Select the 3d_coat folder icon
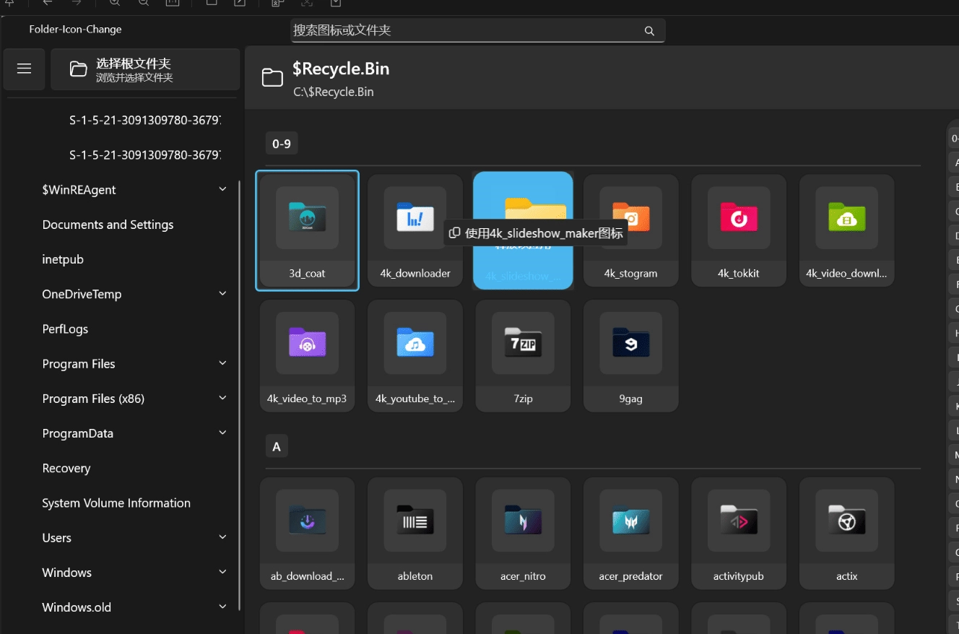959x634 pixels. [307, 230]
